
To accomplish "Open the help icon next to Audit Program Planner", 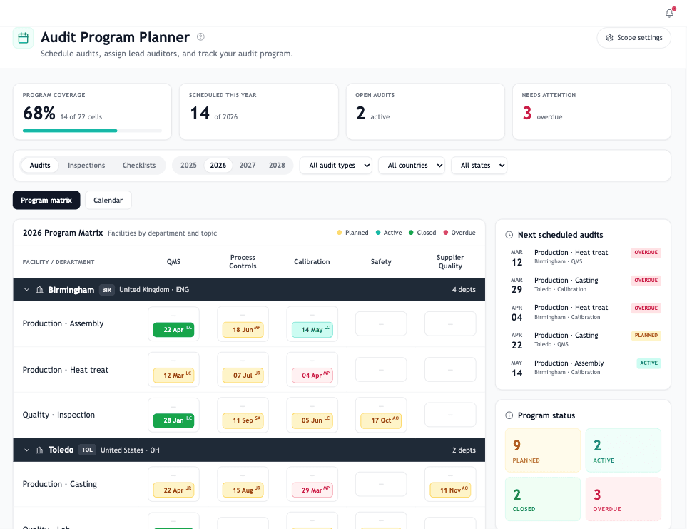I will tap(200, 37).
